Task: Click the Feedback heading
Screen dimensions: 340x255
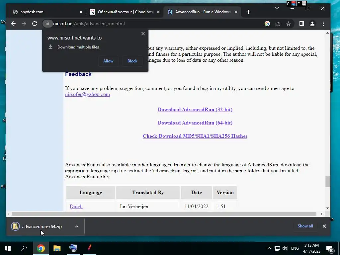Action: (x=78, y=74)
